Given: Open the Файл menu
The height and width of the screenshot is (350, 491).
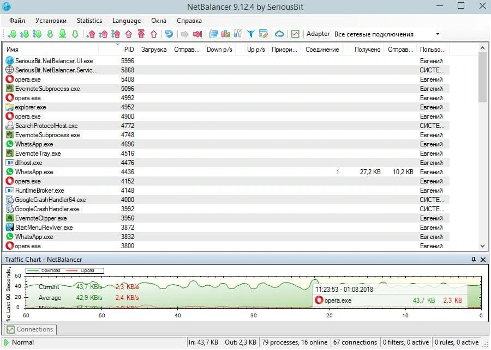Looking at the screenshot, I should (x=17, y=21).
